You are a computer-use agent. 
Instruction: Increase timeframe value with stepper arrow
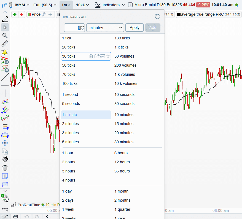[x=83, y=26]
